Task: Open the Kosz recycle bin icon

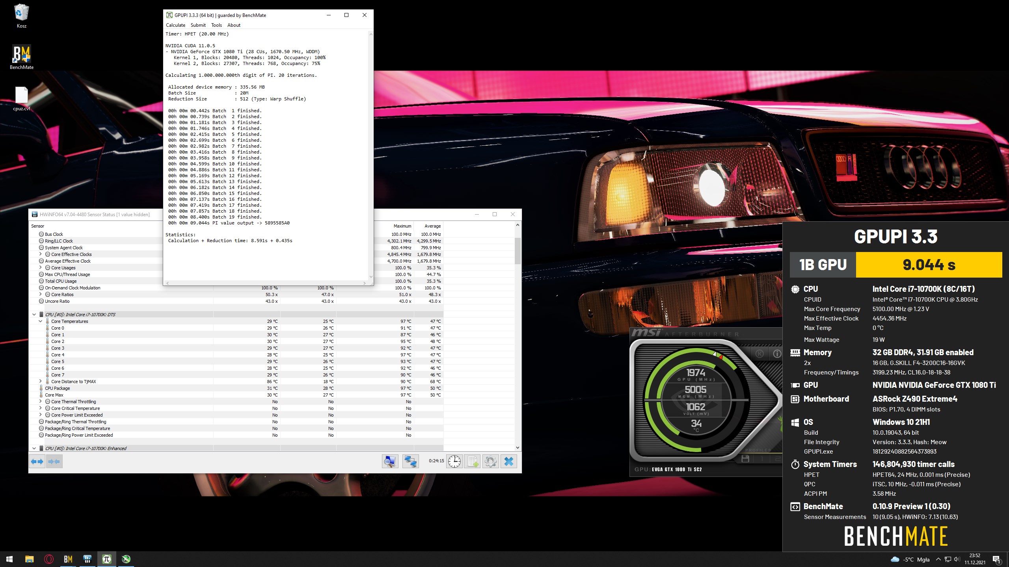Action: [21, 16]
